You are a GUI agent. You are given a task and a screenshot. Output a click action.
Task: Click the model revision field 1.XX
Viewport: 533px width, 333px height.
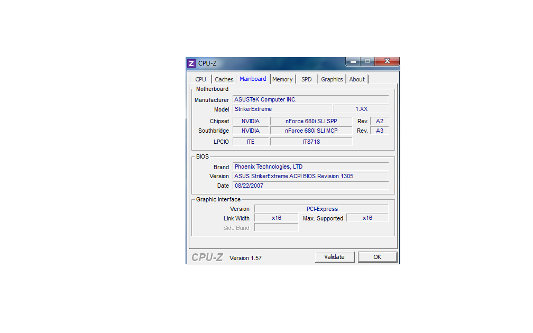coord(361,109)
